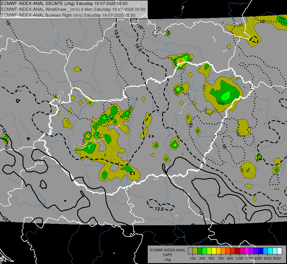Select the sky blue legend swatch
Image resolution: width=287 pixels, height=264 pixels.
coord(266,251)
